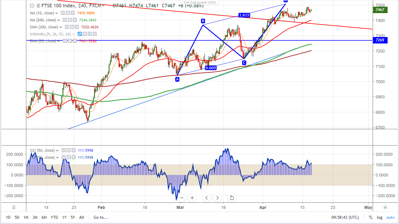Select the blue 7269 horizontal line price label
This screenshot has width=399, height=224.
pos(380,40)
